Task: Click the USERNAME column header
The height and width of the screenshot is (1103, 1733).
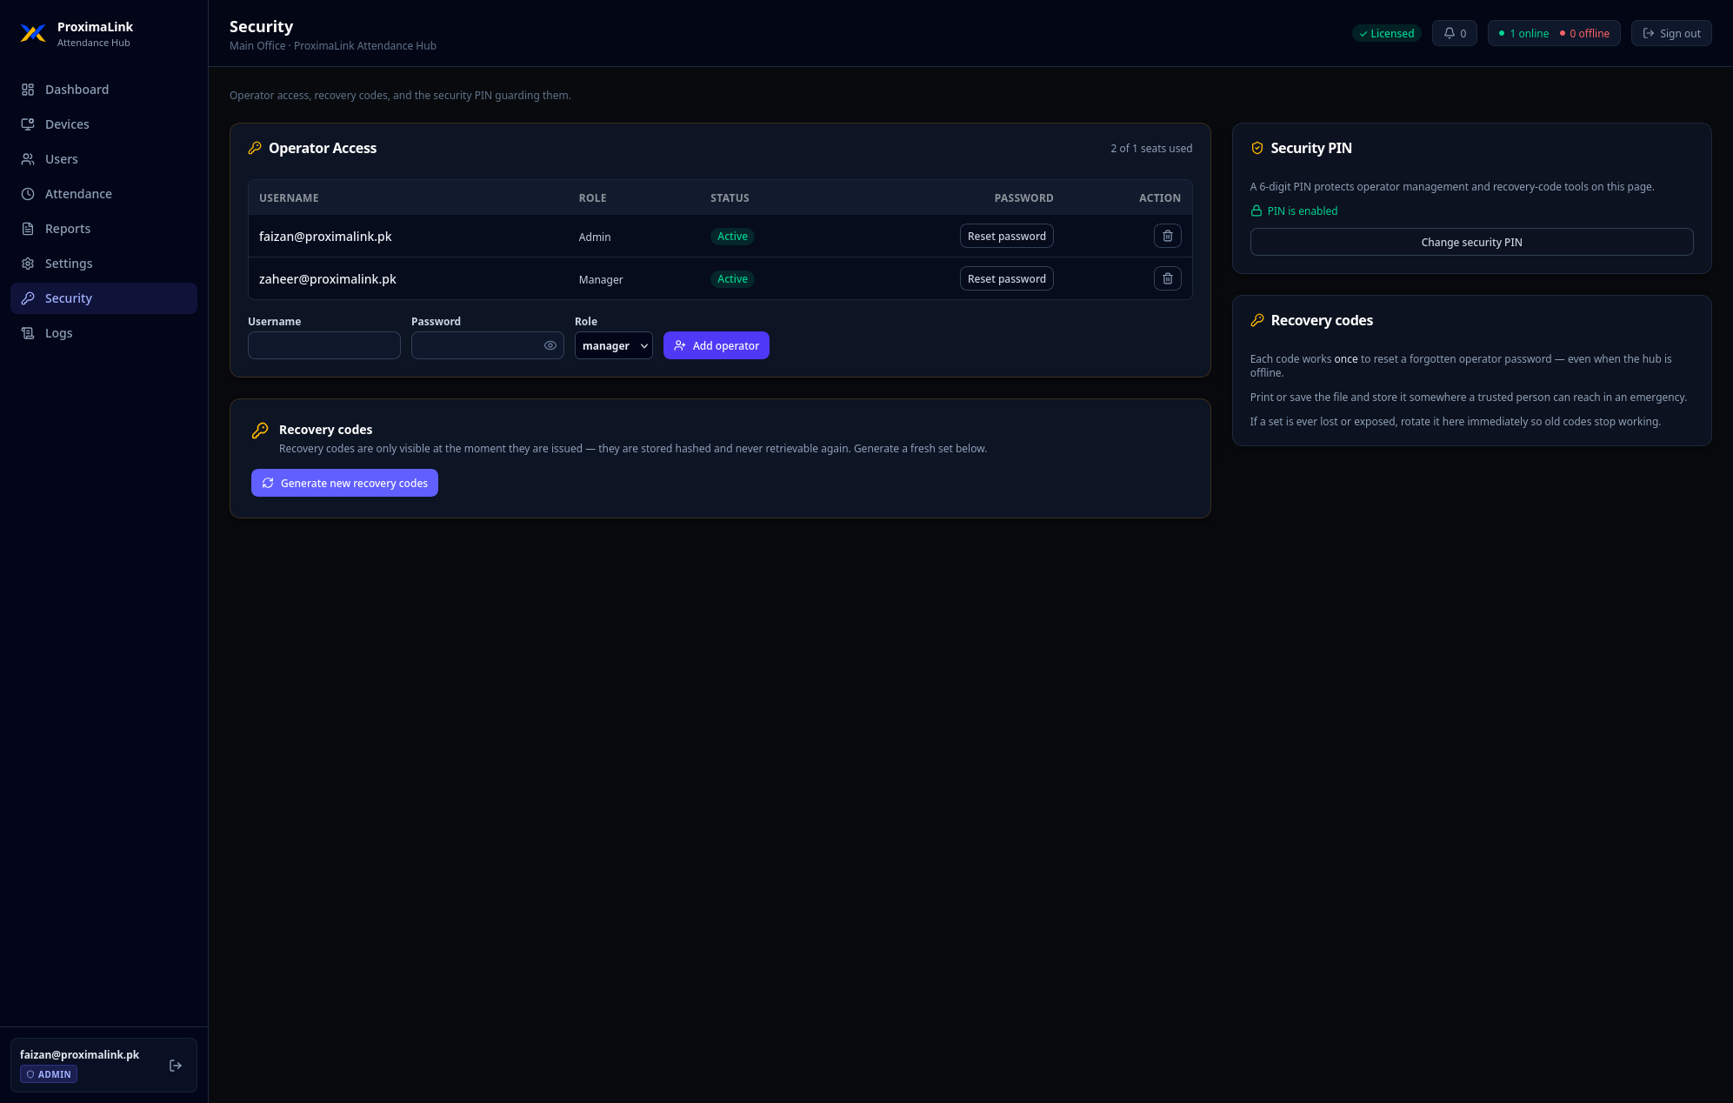Action: pyautogui.click(x=289, y=198)
